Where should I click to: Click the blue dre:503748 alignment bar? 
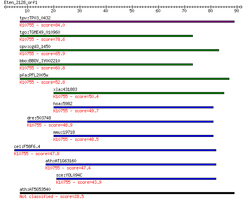coord(120,122)
